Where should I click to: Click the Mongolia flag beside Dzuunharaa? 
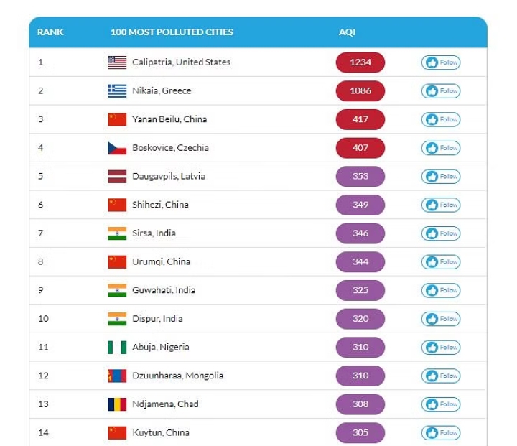(x=117, y=376)
